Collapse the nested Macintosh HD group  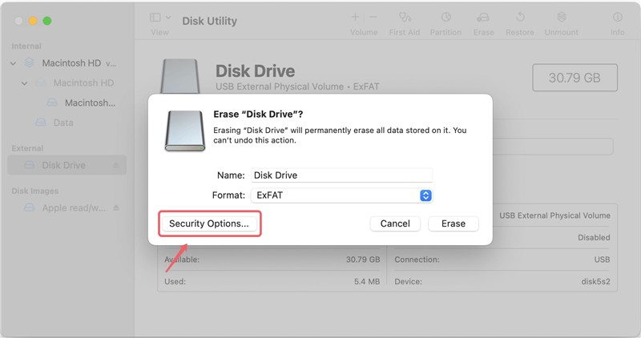click(25, 82)
